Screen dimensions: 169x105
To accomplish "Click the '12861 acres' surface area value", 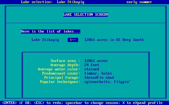I will coord(96,61).
